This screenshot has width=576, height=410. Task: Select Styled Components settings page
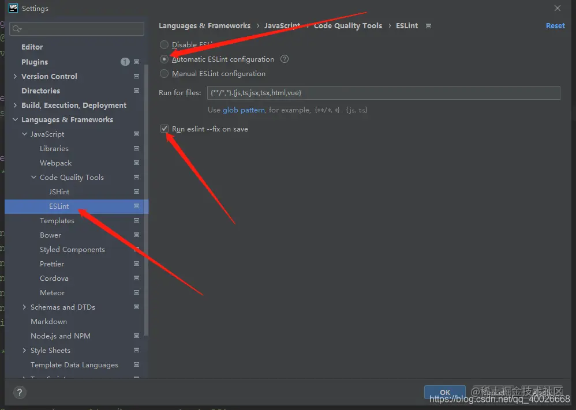72,249
